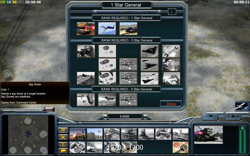The width and height of the screenshot is (250, 156).
Task: Select the paradrop icon with two parachutes
Action: click(107, 51)
